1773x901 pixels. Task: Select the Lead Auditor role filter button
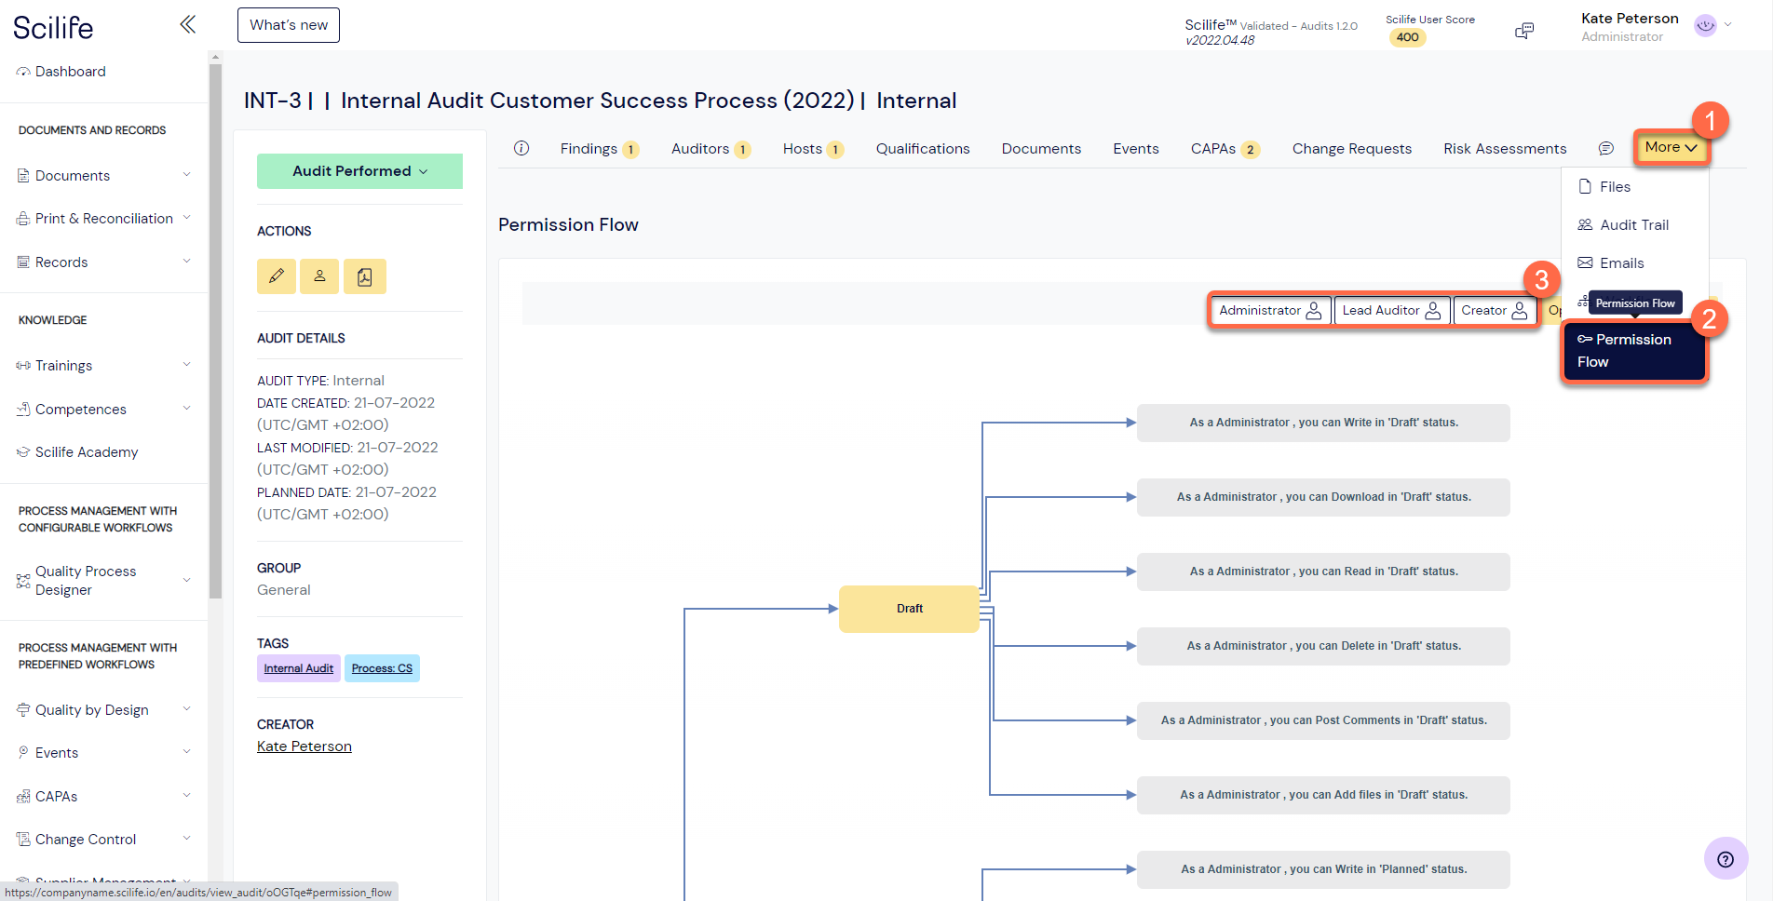click(x=1391, y=310)
